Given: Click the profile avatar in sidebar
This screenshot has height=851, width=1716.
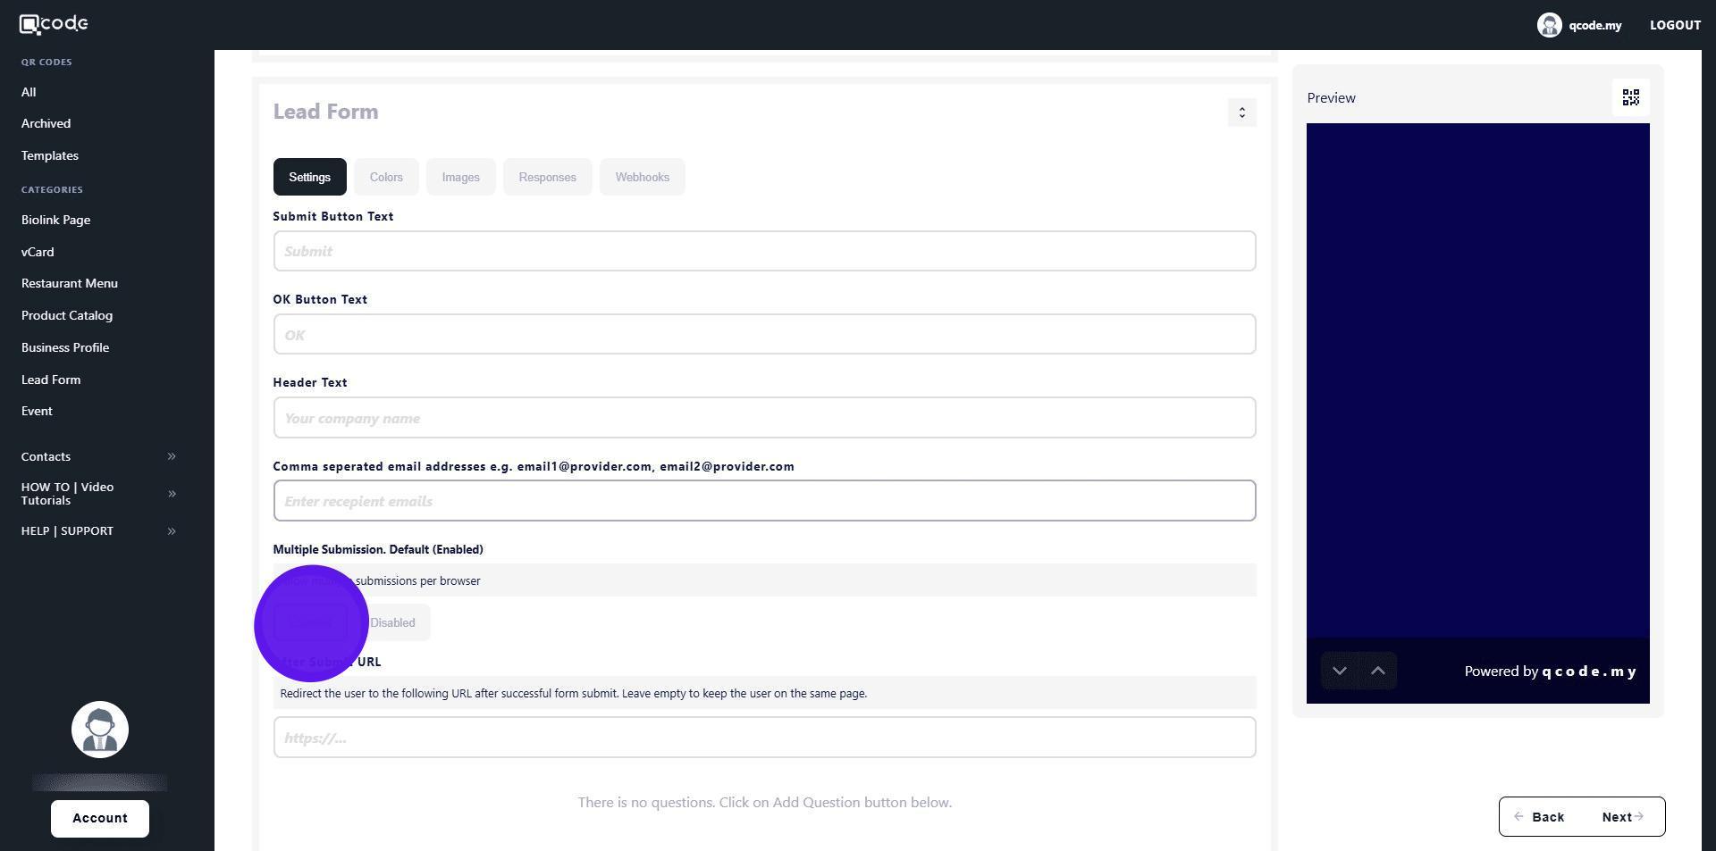Looking at the screenshot, I should (100, 730).
